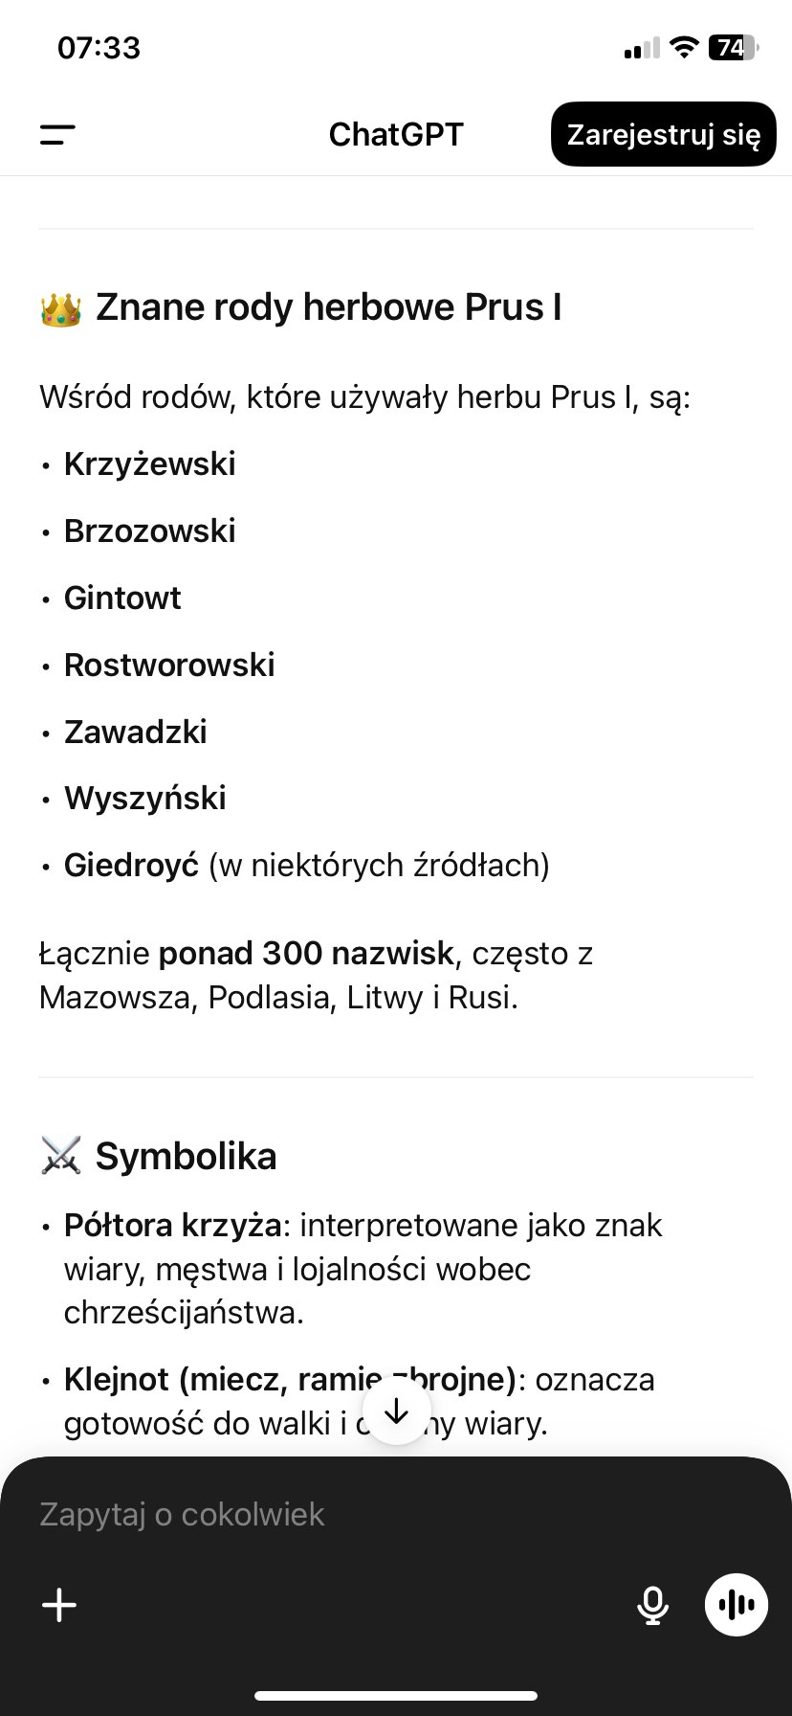Tap the Znane rody herbowe Prus I heading
This screenshot has width=792, height=1716.
pyautogui.click(x=328, y=307)
